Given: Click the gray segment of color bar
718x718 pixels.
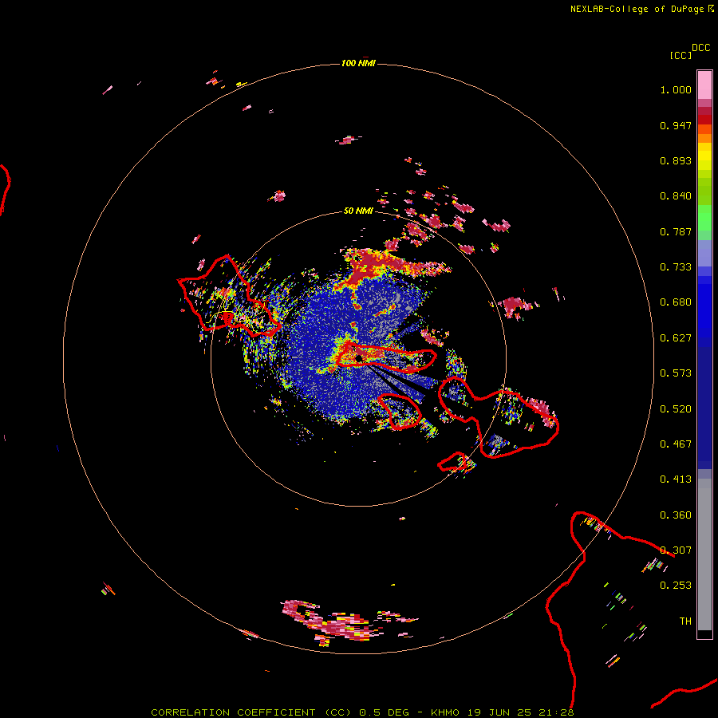Looking at the screenshot, I should 704,554.
